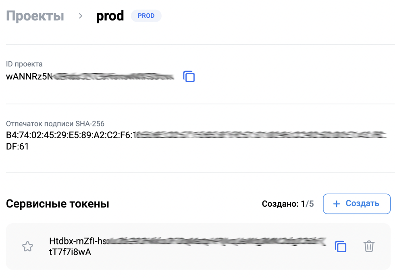Screen dimensions: 395x278
Task: Click the service token card background
Action: coord(198,246)
